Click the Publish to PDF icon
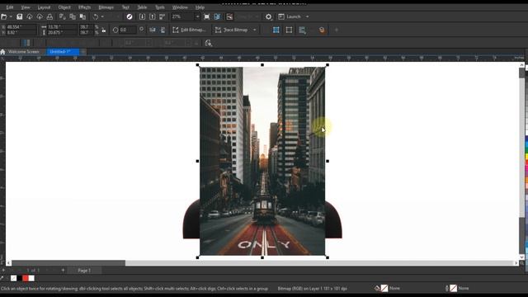 click(x=163, y=16)
